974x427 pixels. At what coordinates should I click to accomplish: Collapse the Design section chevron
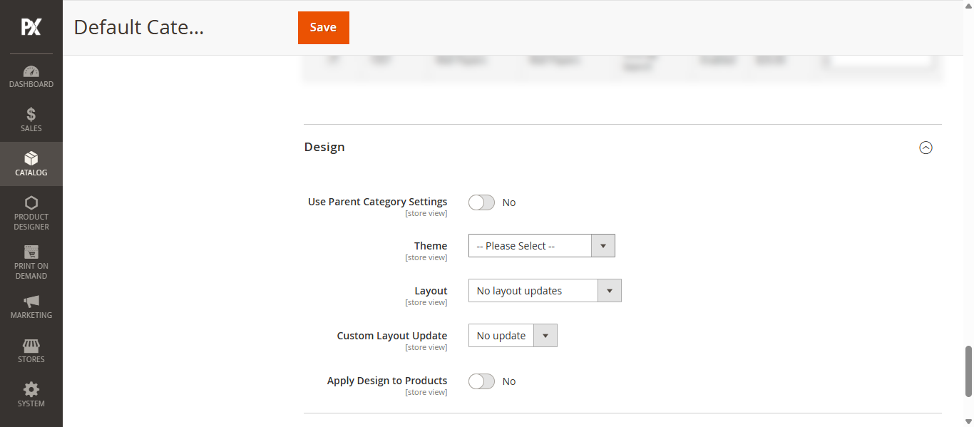pyautogui.click(x=926, y=148)
